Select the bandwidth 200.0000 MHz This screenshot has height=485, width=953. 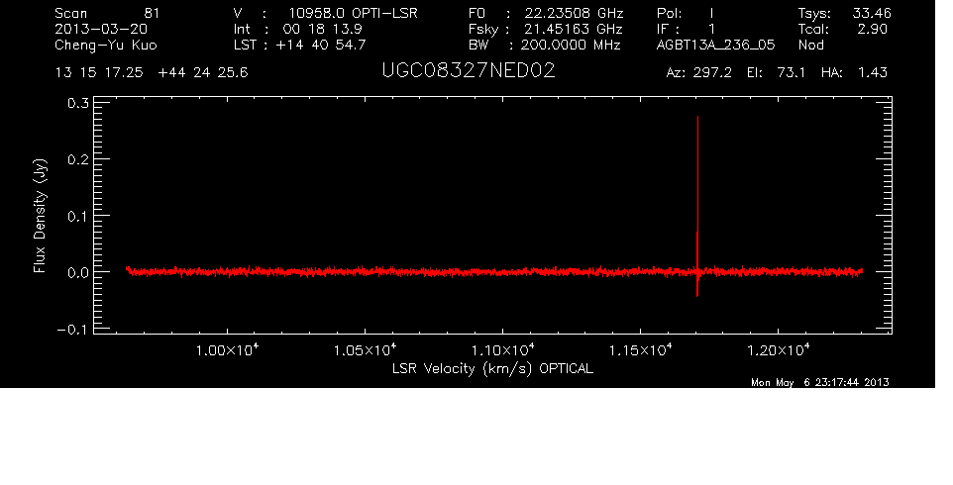tap(571, 45)
